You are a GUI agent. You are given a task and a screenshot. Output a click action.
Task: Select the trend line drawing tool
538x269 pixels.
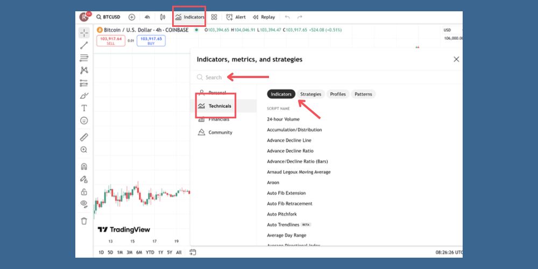[x=84, y=45]
